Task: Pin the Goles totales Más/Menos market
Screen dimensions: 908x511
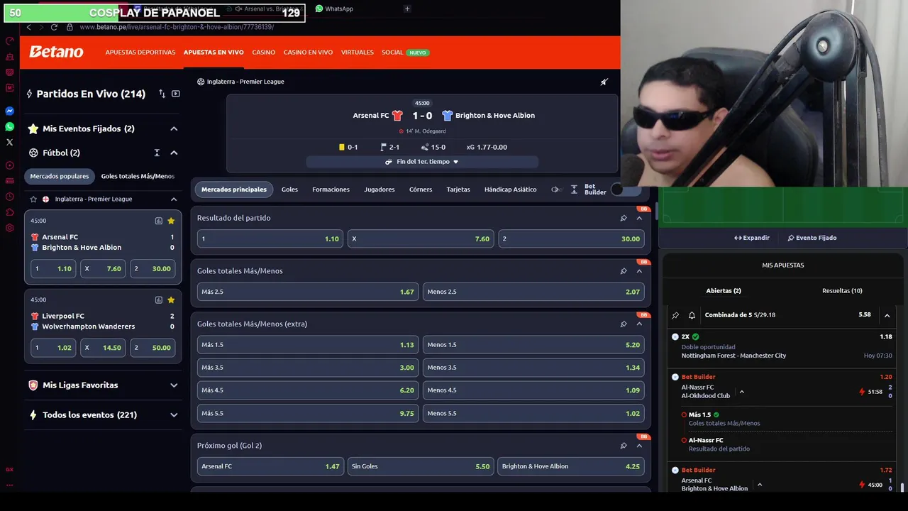Action: click(624, 271)
